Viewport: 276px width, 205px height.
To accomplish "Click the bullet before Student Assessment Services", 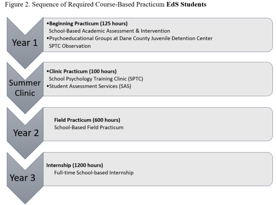I will (47, 86).
